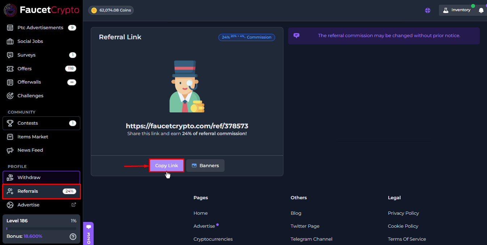Open Twitter Page footer link

tap(305, 226)
